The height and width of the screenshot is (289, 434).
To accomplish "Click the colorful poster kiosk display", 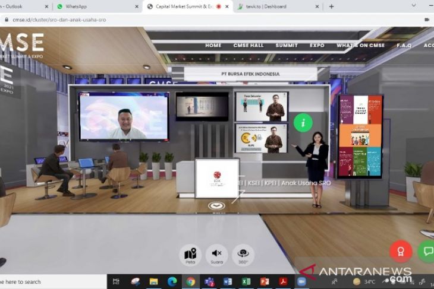I will (x=360, y=136).
